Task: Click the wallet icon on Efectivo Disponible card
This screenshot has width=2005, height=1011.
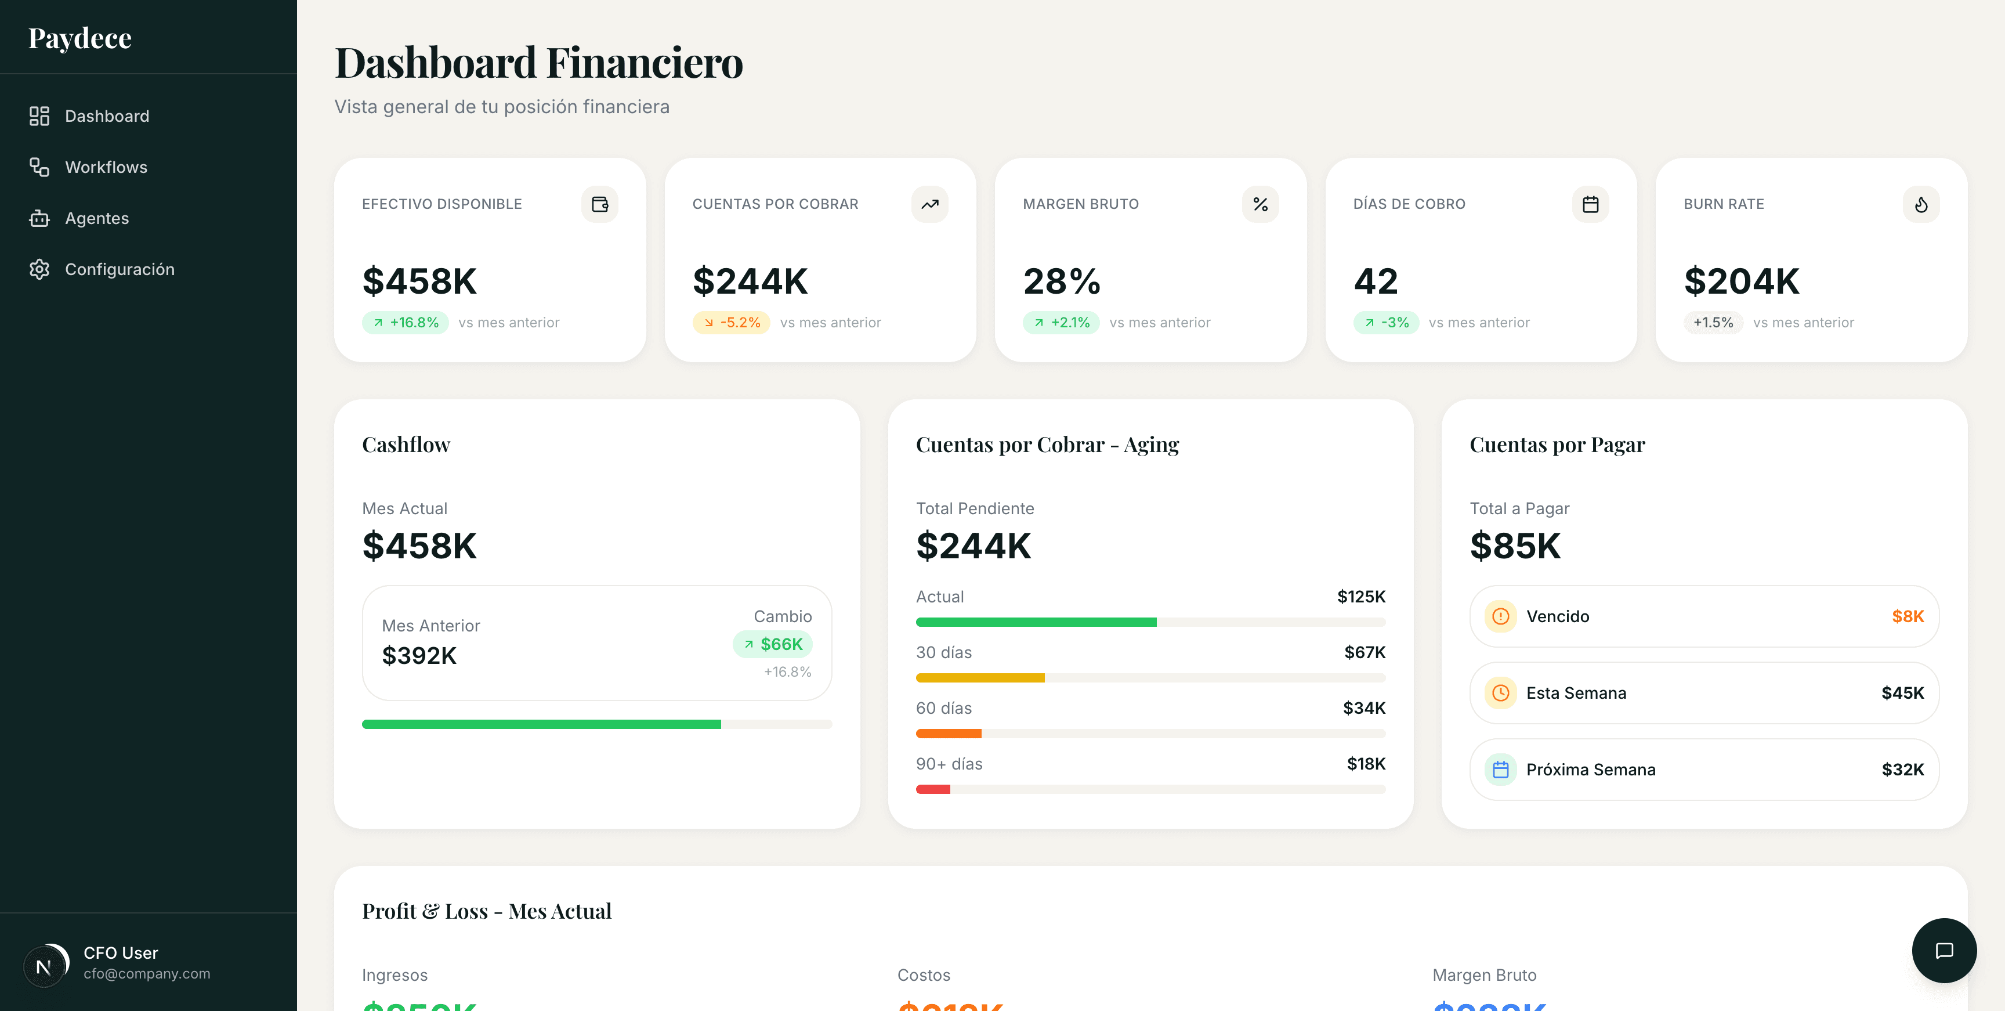Action: pyautogui.click(x=599, y=204)
